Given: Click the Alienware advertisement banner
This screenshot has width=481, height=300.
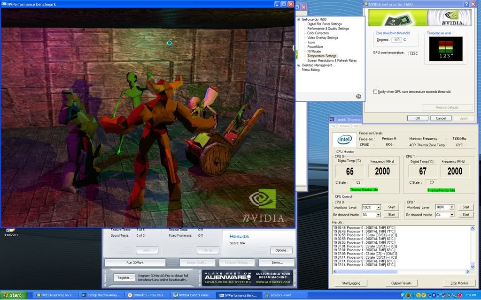Looking at the screenshot, I should (x=247, y=277).
